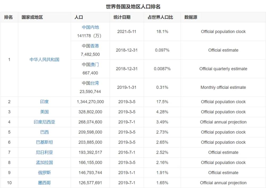Click the 尼日利亚 link
Screen dimensions: 266x188
44,152
